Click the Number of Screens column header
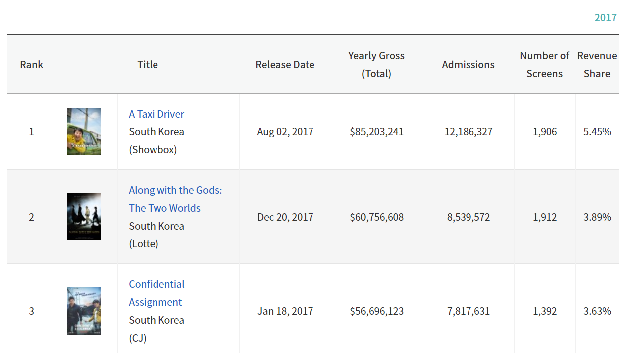 click(544, 65)
